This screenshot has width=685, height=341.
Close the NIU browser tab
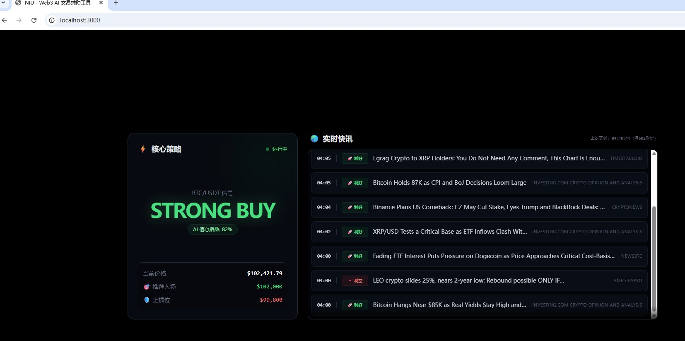(101, 3)
